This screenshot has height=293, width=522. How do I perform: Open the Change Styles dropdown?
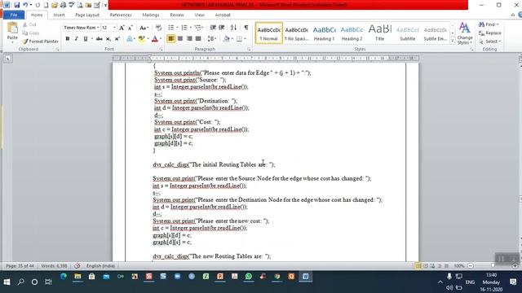(x=465, y=33)
